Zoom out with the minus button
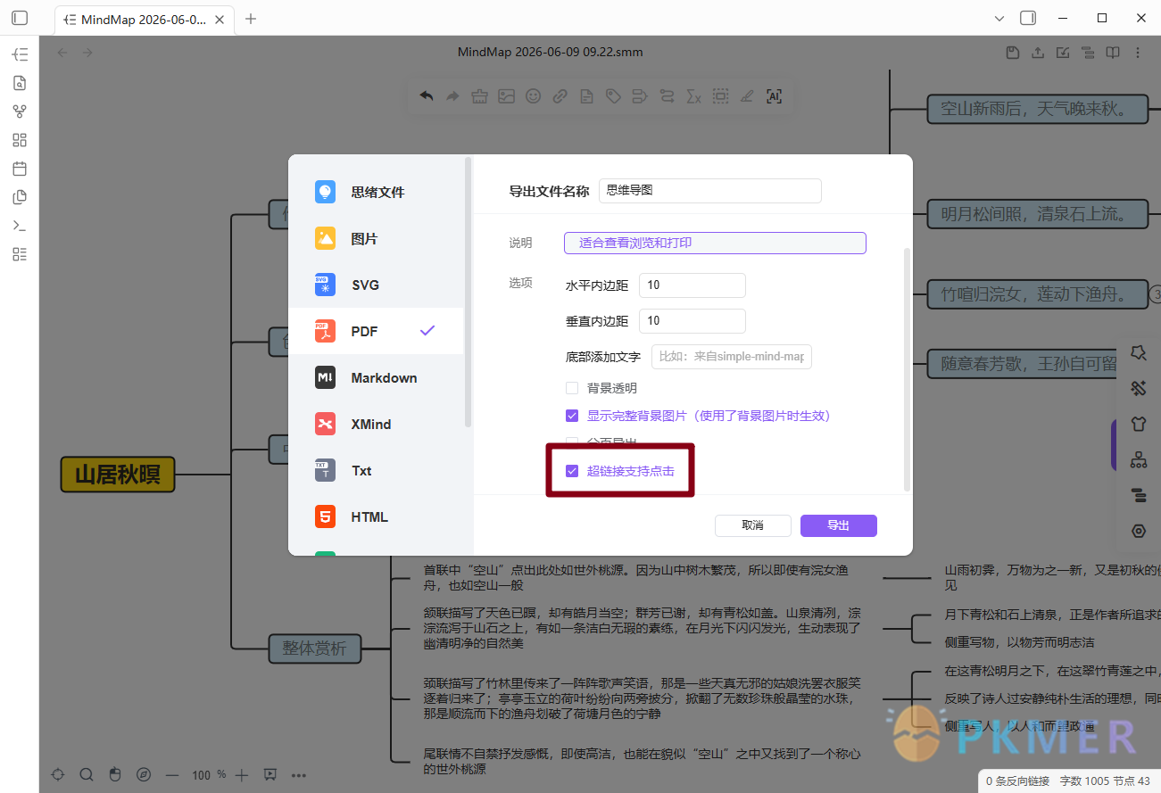The height and width of the screenshot is (793, 1161). (172, 774)
